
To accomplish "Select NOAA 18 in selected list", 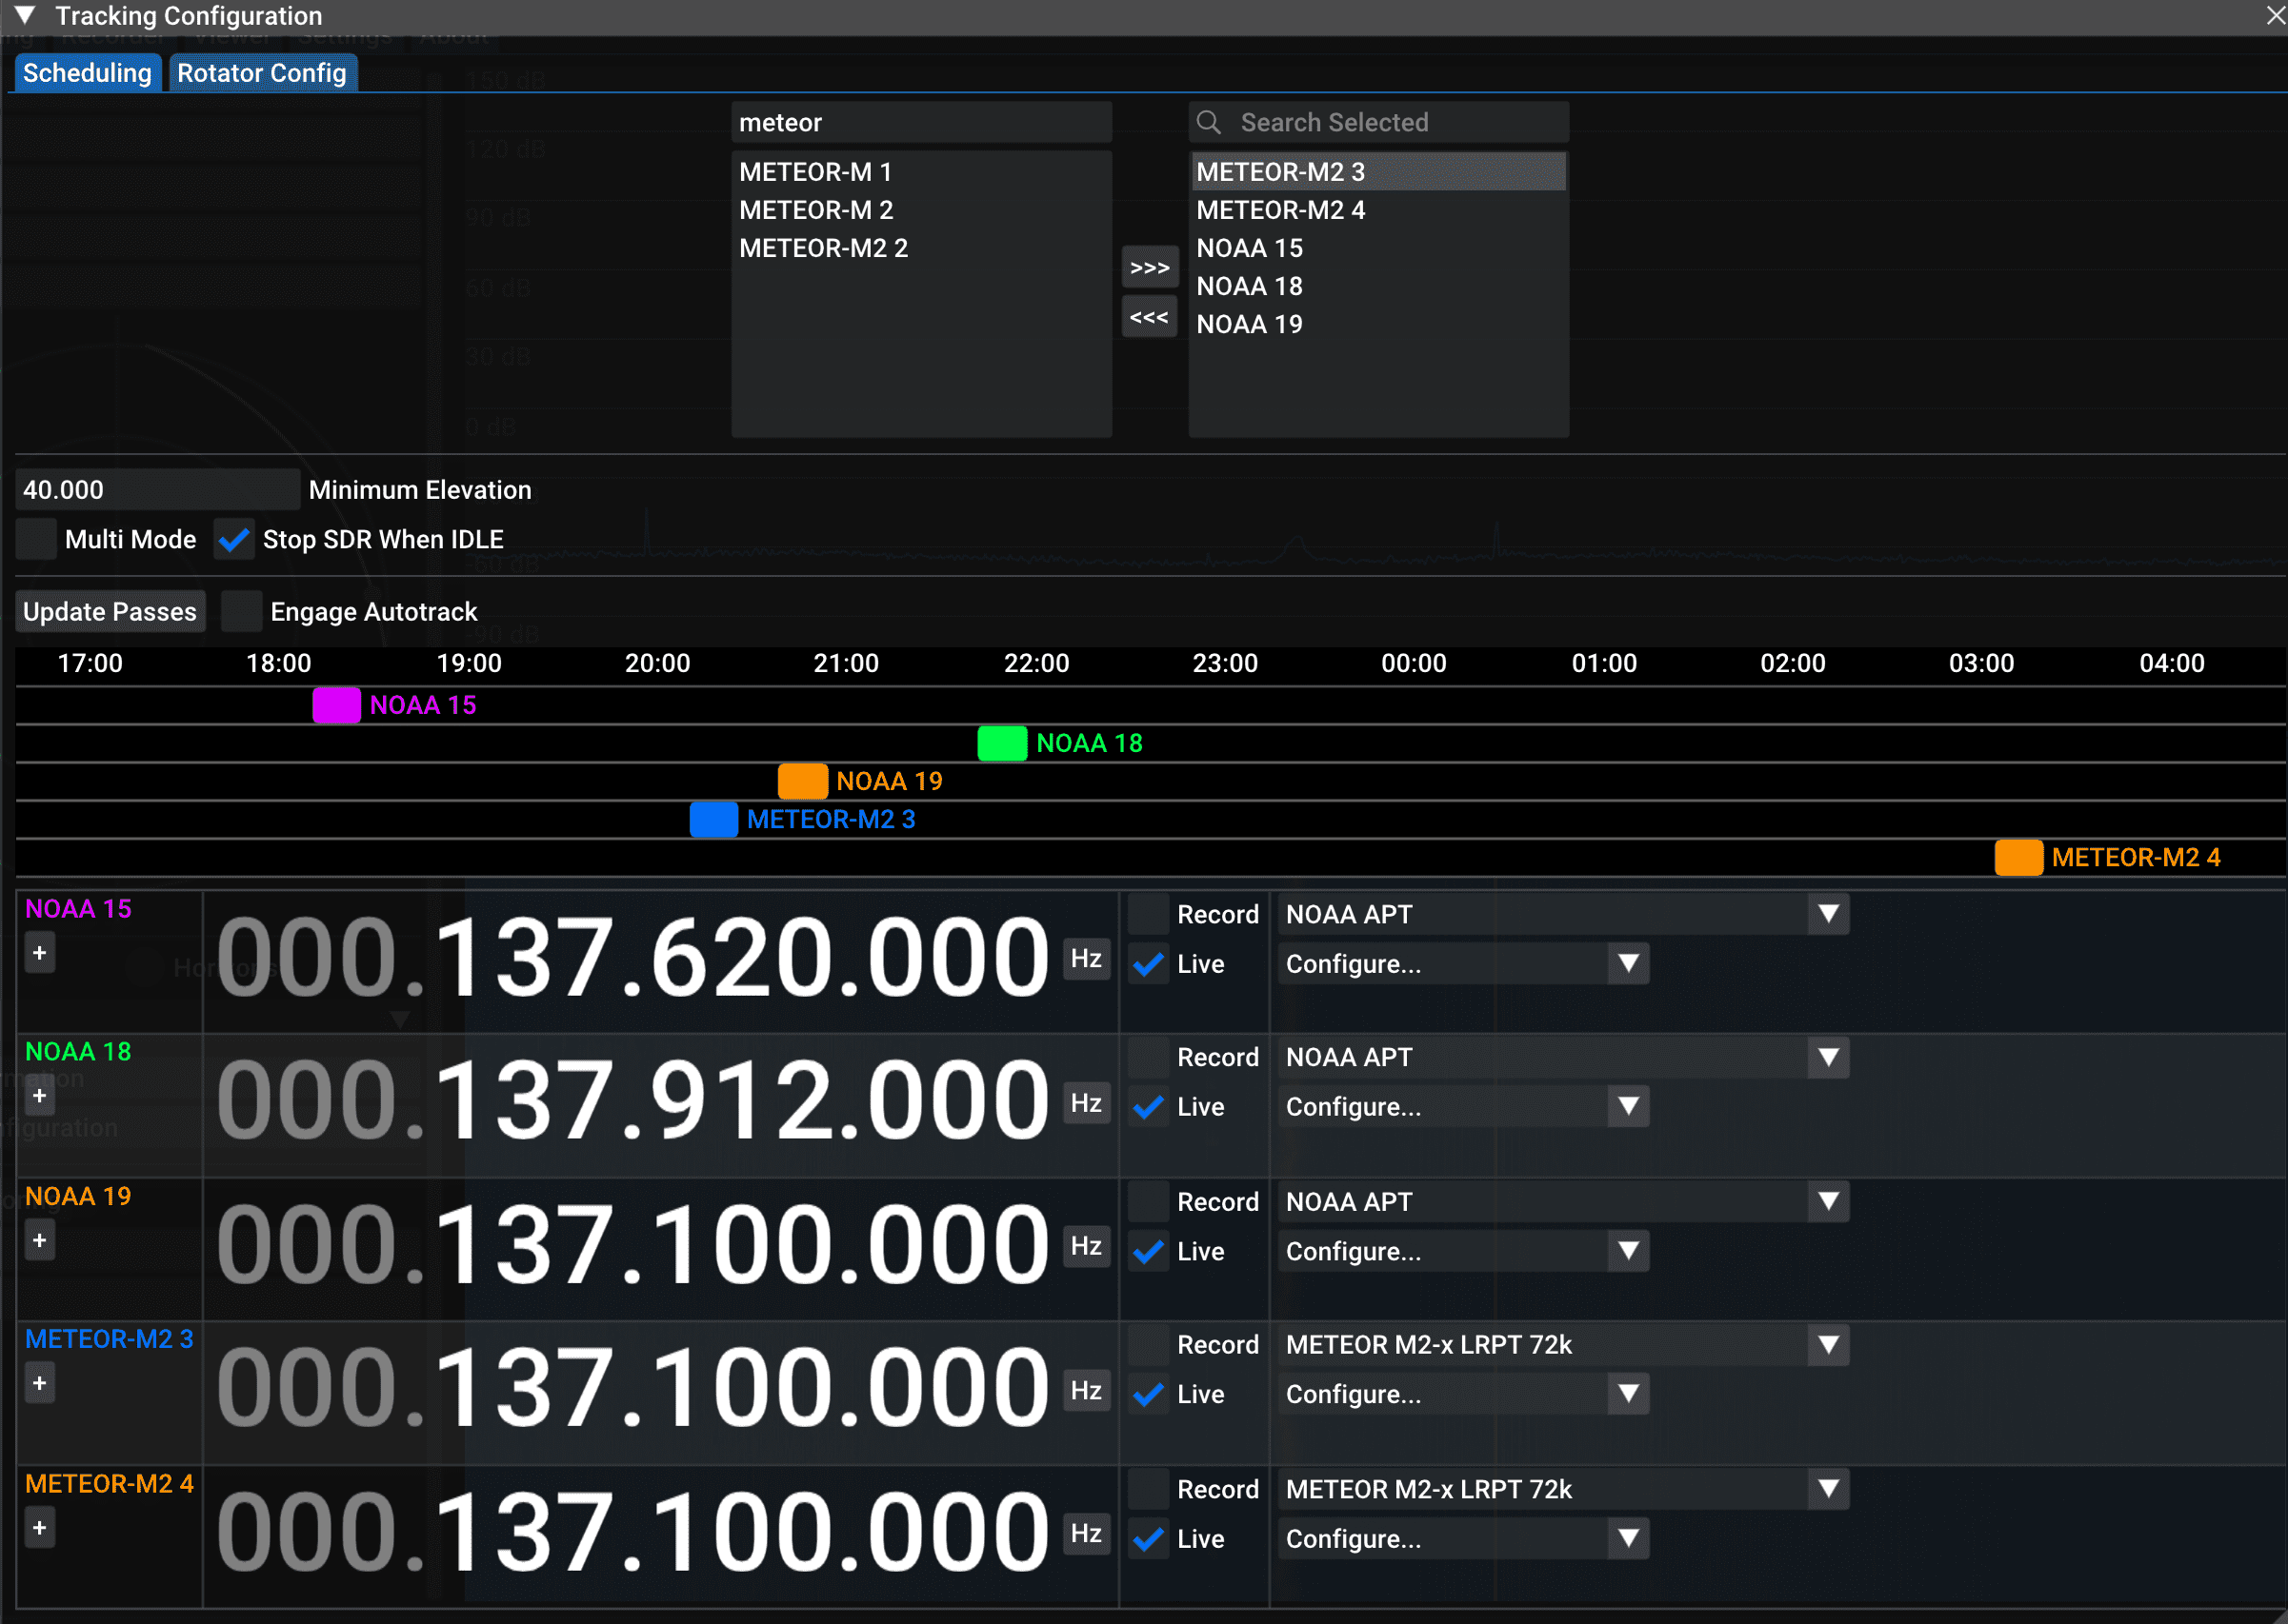I will point(1378,286).
